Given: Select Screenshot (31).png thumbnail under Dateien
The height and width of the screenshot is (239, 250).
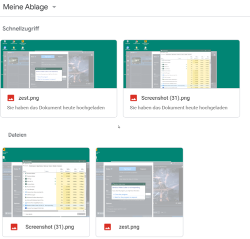Looking at the screenshot, I should tap(46, 182).
